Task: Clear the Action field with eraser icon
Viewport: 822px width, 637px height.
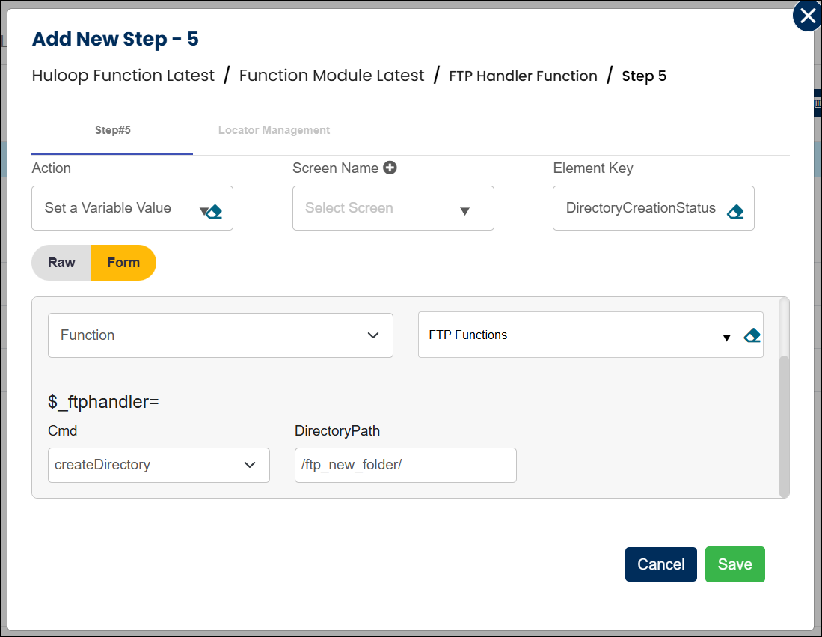Action: tap(214, 212)
